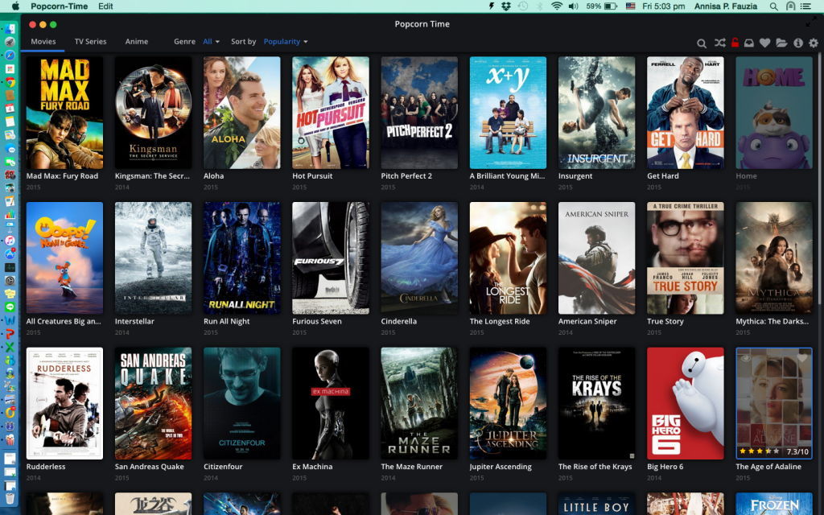
Task: Click the 'The Maze Runner' title text
Action: coord(411,467)
